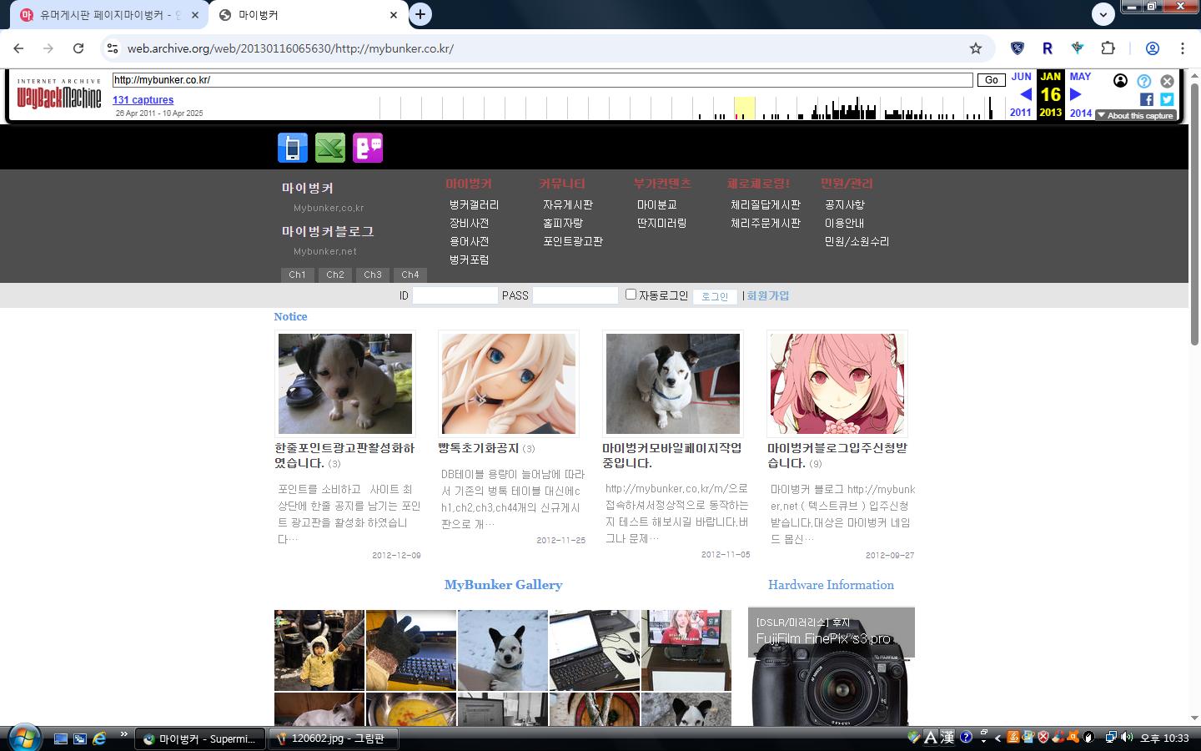Image resolution: width=1201 pixels, height=751 pixels.
Task: Open the tab search dropdown arrow
Action: tap(1103, 14)
